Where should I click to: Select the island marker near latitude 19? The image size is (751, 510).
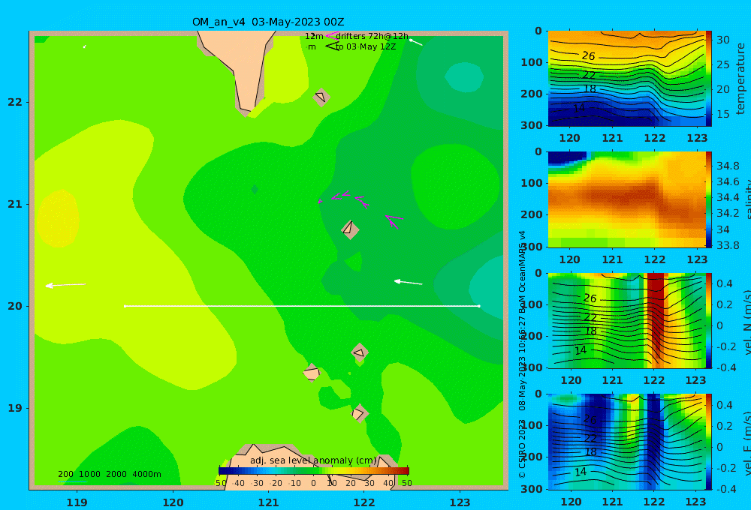tap(359, 413)
